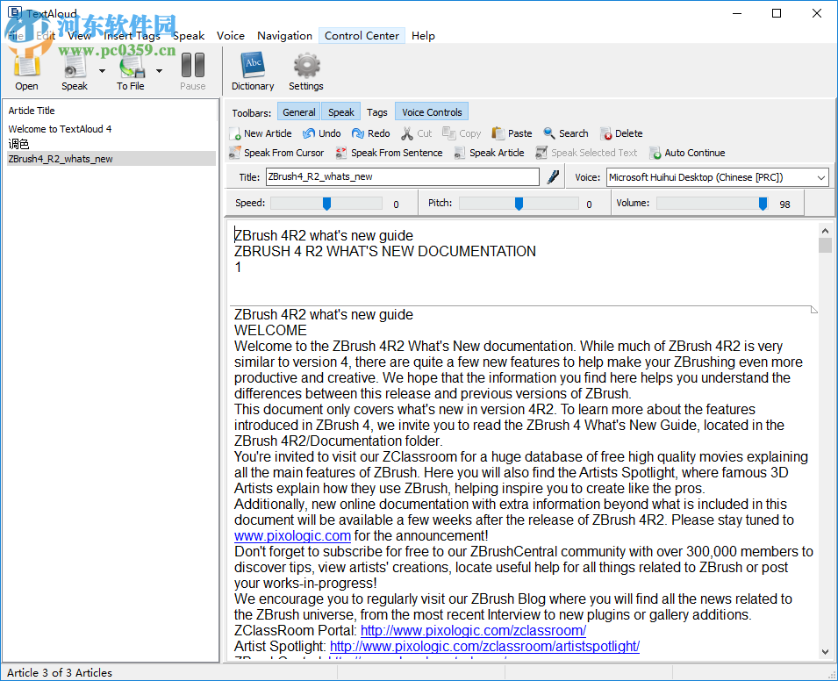Image resolution: width=838 pixels, height=681 pixels.
Task: Open the Navigation menu
Action: pyautogui.click(x=284, y=35)
